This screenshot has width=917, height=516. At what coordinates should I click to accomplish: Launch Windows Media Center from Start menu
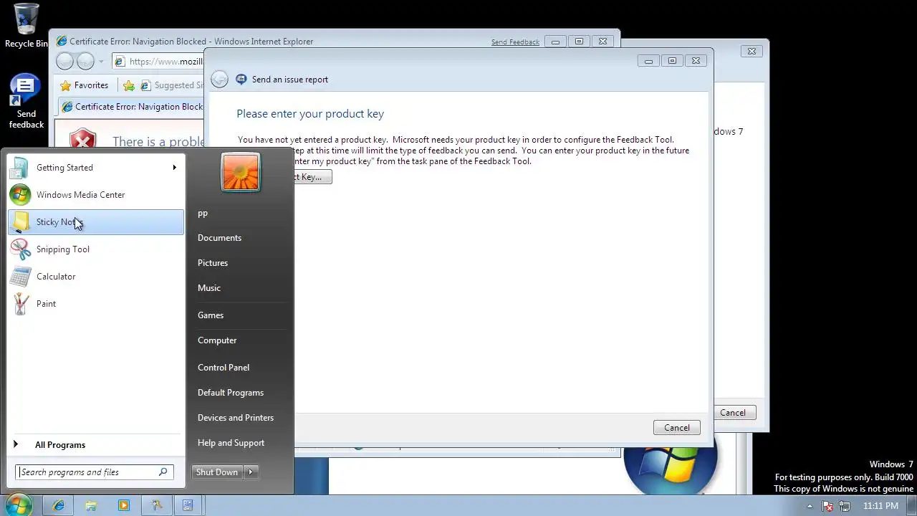point(95,195)
